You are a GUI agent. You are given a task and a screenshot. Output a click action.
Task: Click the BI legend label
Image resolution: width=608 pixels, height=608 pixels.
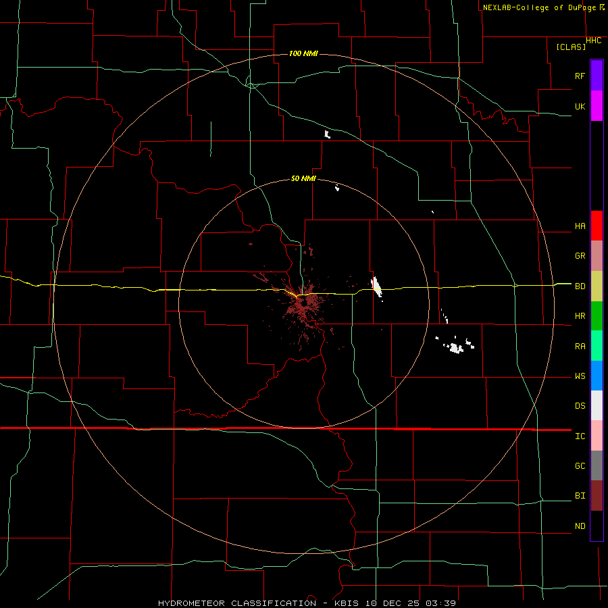pyautogui.click(x=580, y=496)
